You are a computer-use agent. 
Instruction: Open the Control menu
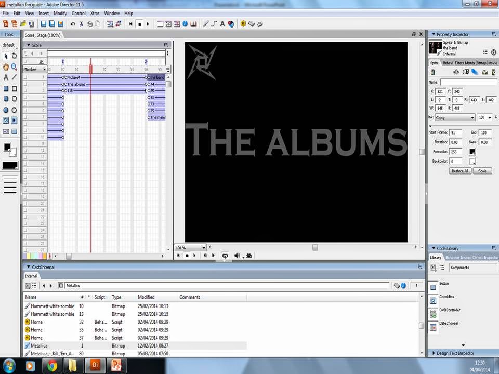coord(78,14)
